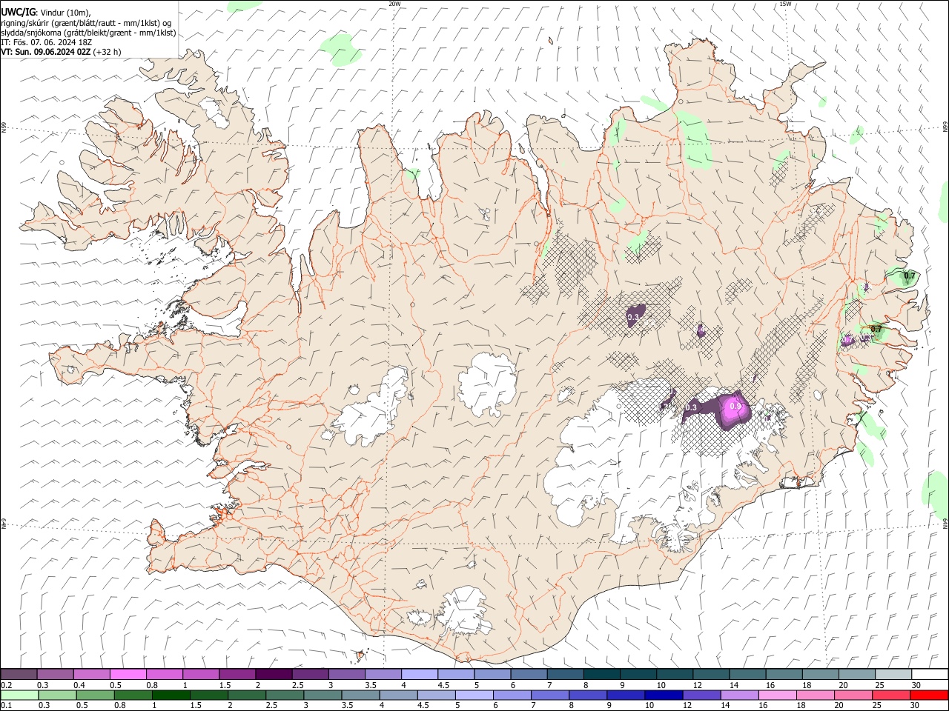Select the grey-teal snow swatch at 16
This screenshot has height=711, width=949.
(x=784, y=674)
